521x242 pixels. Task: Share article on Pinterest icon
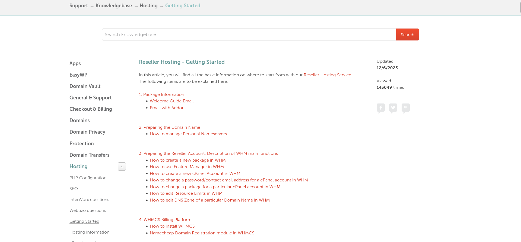(405, 108)
